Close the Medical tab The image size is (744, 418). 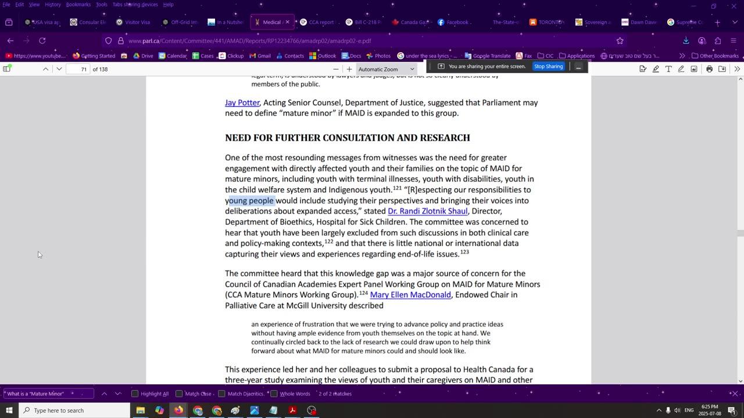[287, 22]
